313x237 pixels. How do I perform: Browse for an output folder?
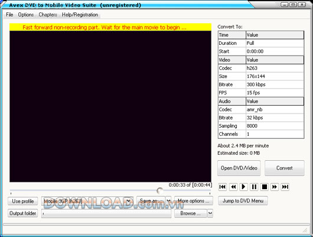click(190, 213)
